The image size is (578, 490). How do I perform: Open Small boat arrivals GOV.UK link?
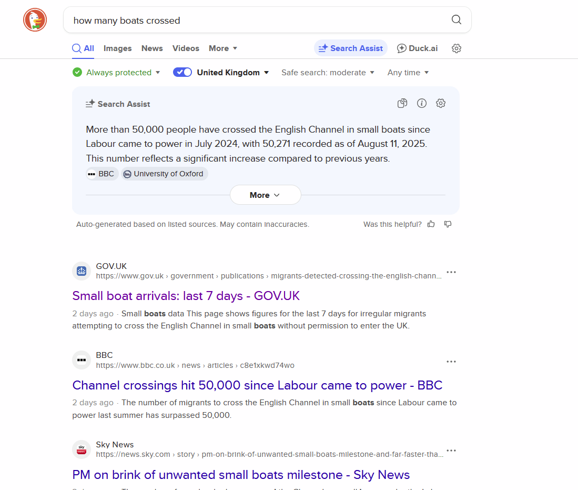click(186, 296)
